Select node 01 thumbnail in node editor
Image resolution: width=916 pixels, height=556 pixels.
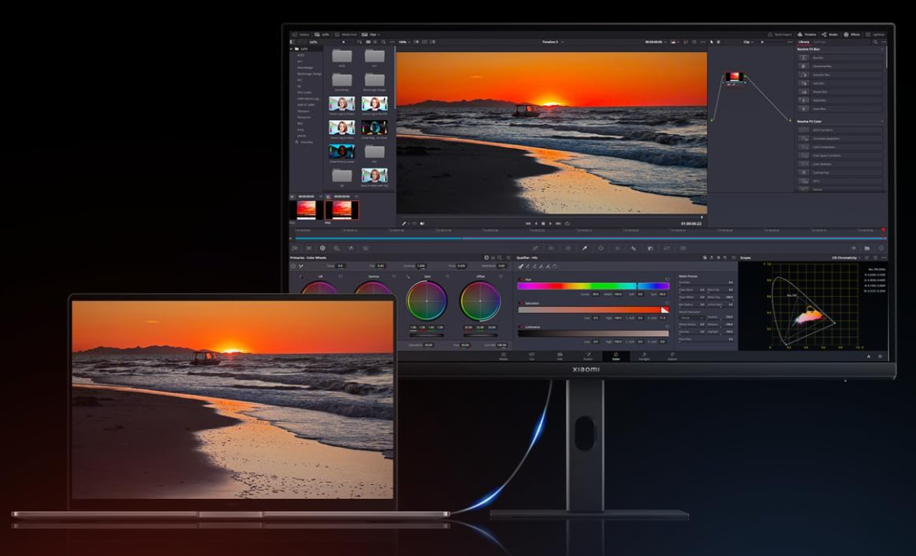[x=734, y=77]
